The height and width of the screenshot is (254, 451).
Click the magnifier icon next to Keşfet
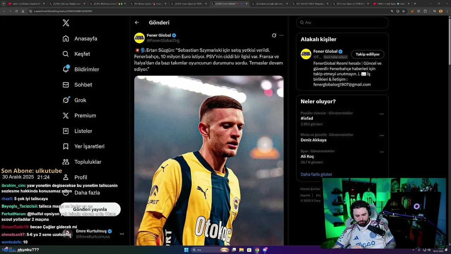[x=66, y=54]
